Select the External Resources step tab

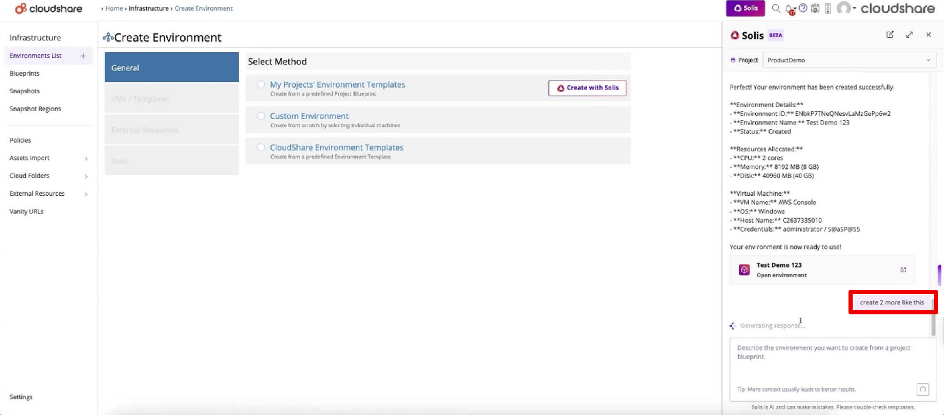pos(172,130)
